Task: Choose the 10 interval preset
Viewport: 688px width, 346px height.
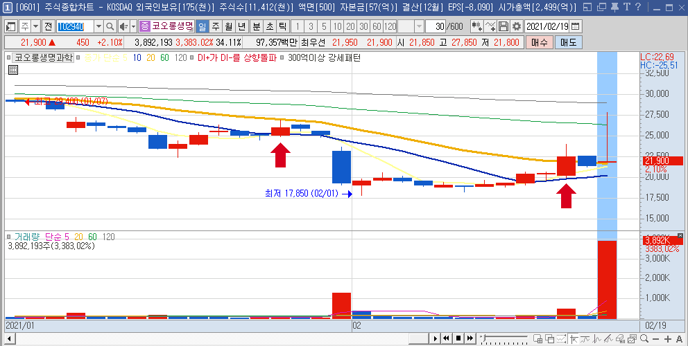Action: (337, 27)
